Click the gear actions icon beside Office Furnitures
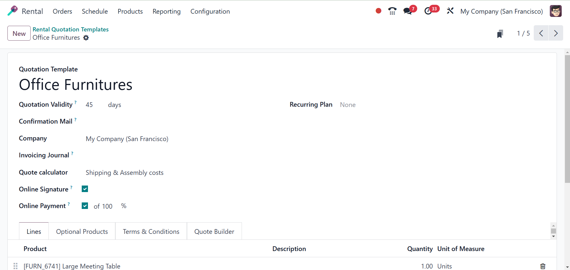This screenshot has width=570, height=270. coord(86,38)
